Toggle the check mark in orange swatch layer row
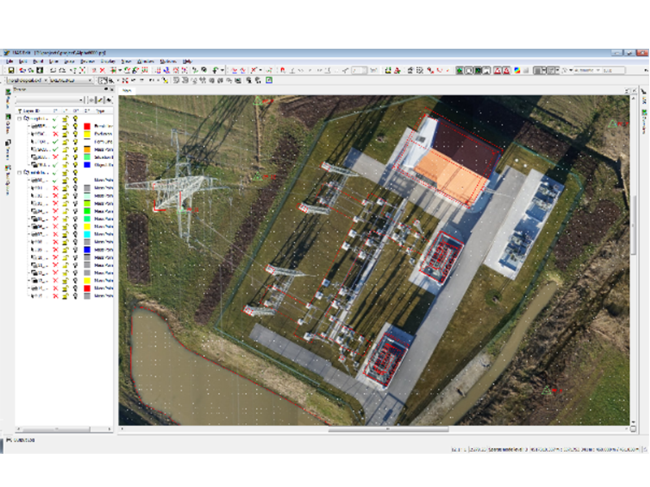 pos(55,149)
